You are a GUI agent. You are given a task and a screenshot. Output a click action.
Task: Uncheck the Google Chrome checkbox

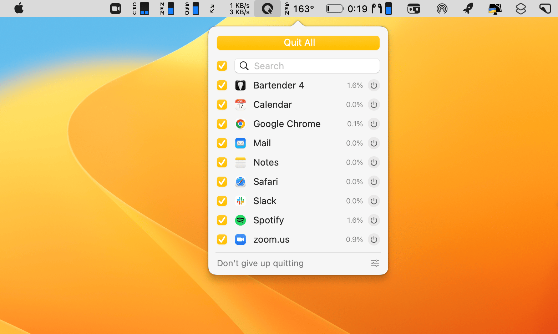click(x=222, y=124)
